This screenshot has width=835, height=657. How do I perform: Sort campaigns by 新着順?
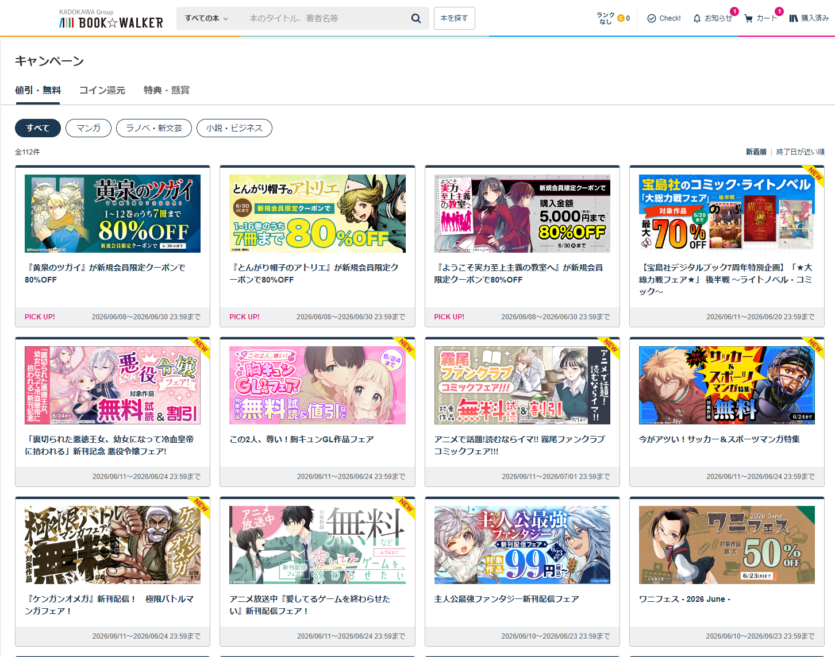[x=756, y=152]
